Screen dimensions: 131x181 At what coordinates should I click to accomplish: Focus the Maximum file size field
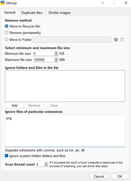click(x=44, y=60)
